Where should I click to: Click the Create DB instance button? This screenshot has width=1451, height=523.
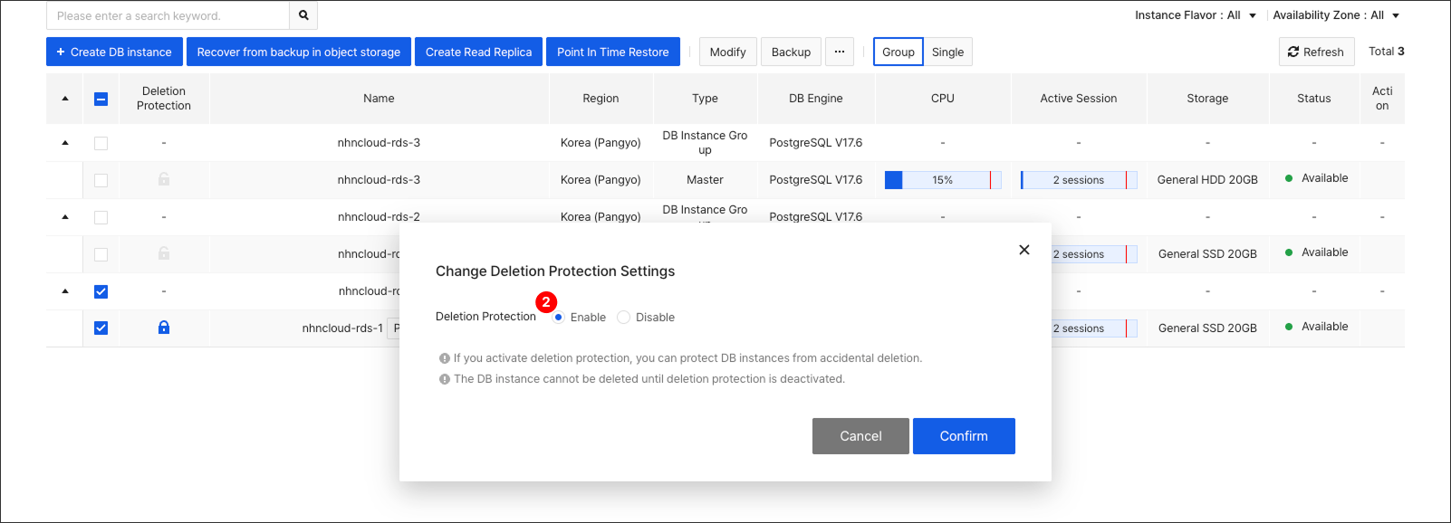click(x=114, y=52)
